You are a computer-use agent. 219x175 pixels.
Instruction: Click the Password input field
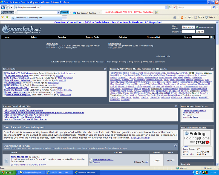188,32
